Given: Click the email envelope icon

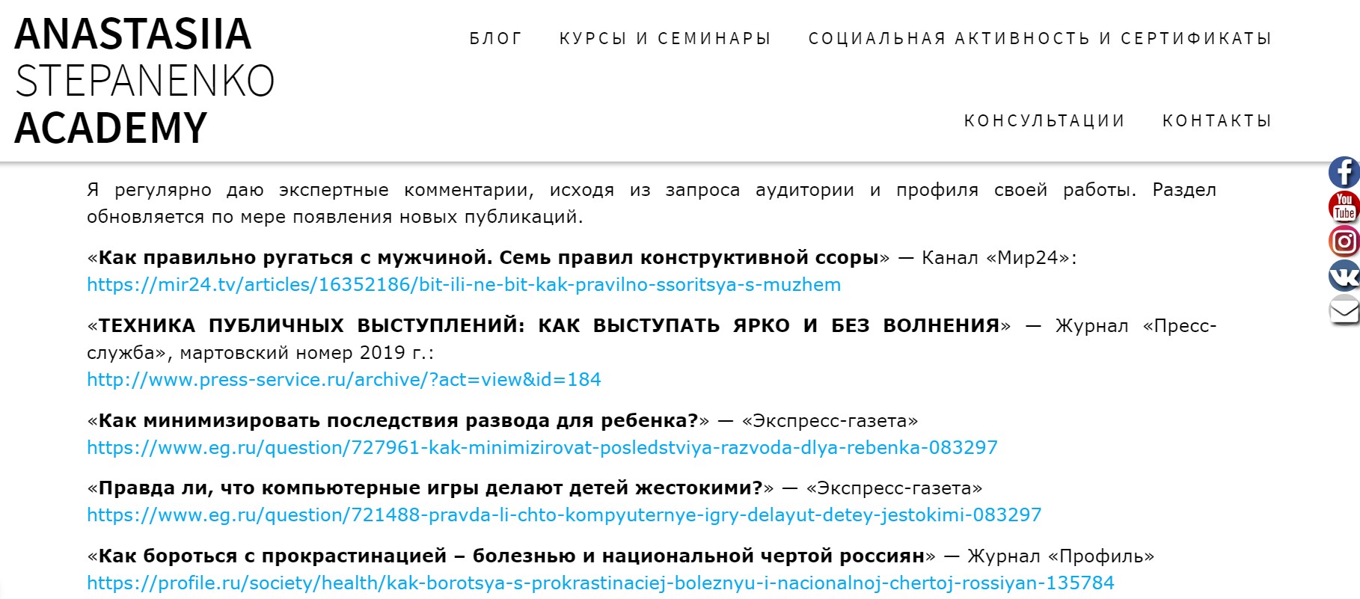Looking at the screenshot, I should tap(1344, 310).
